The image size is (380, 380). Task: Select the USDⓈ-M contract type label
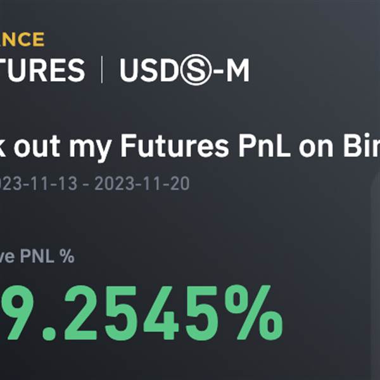[x=184, y=70]
